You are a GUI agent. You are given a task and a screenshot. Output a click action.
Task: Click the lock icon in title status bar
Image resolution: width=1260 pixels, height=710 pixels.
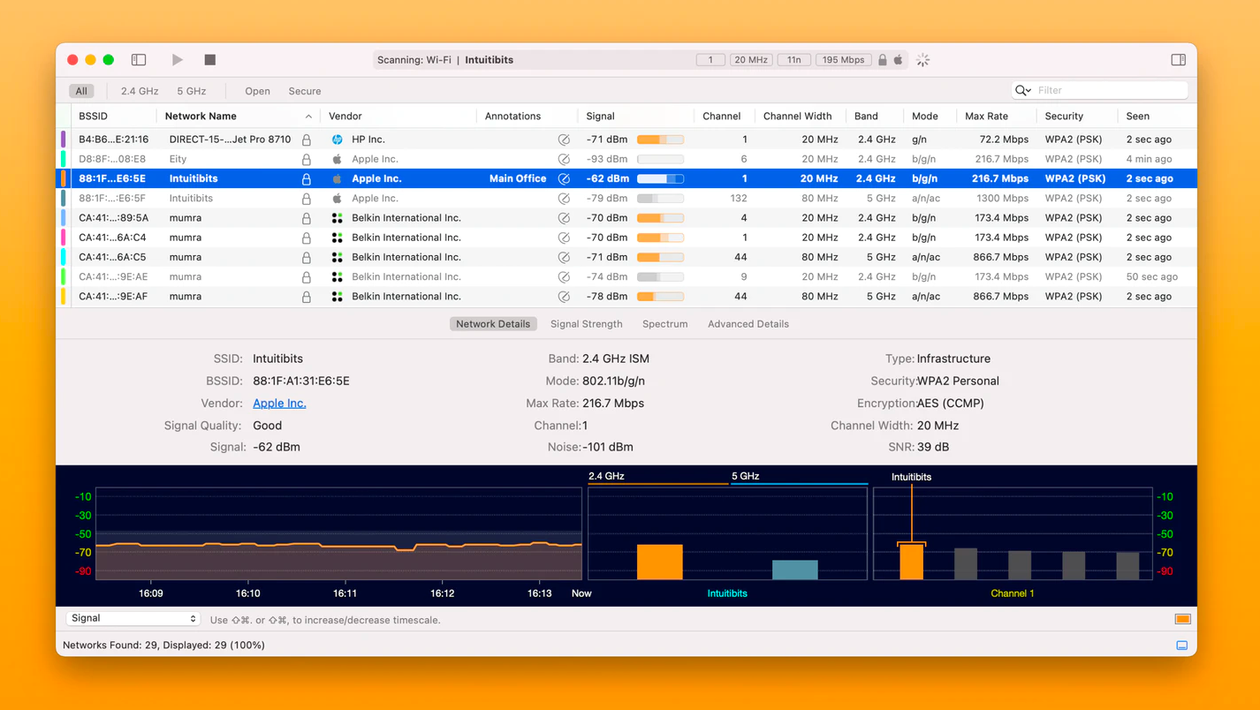(x=882, y=60)
